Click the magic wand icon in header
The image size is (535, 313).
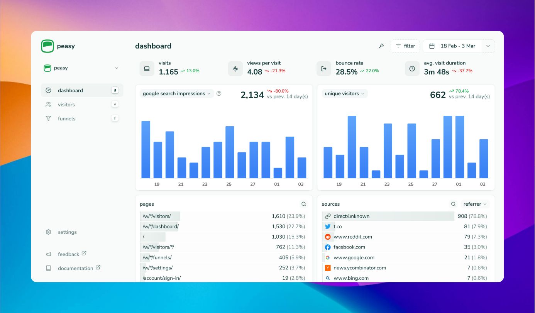pyautogui.click(x=381, y=46)
